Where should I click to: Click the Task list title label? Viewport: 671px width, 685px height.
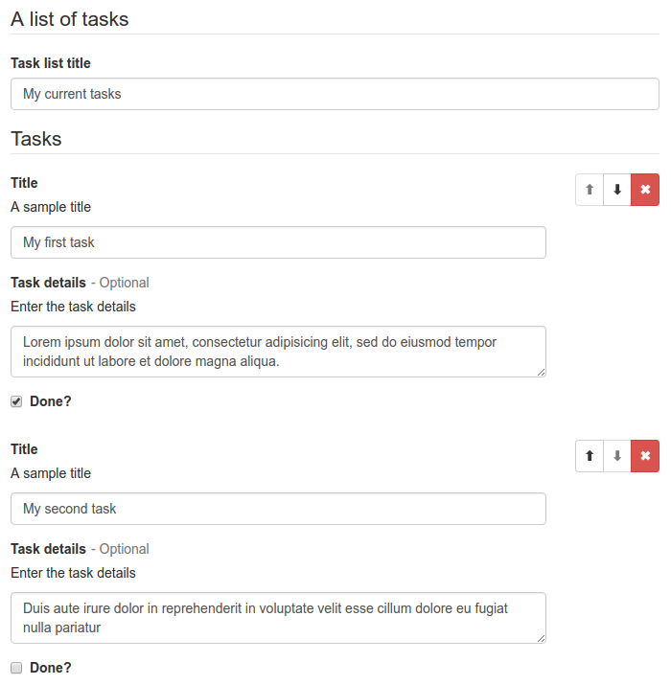tap(51, 63)
